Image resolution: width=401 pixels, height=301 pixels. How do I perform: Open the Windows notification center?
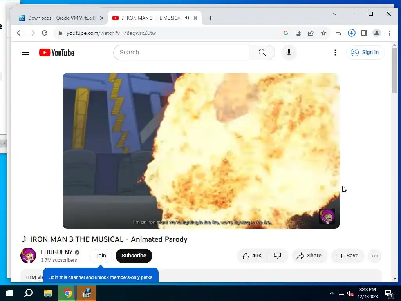[388, 293]
